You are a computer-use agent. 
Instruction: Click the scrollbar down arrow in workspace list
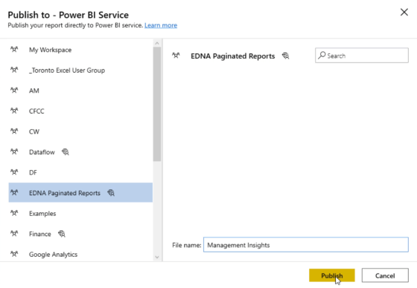(157, 257)
